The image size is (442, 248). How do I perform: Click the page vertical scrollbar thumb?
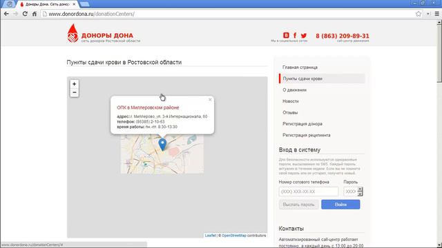point(439,54)
